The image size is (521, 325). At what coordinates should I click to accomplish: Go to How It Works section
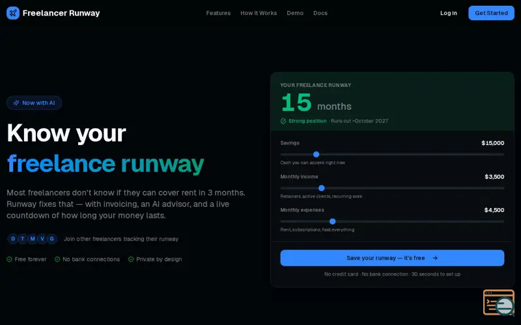(x=259, y=13)
